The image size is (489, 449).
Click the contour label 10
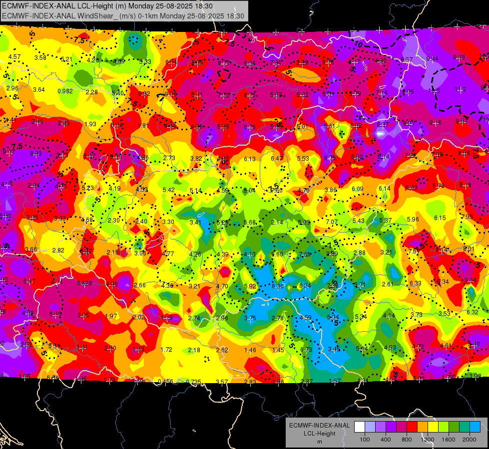358,44
